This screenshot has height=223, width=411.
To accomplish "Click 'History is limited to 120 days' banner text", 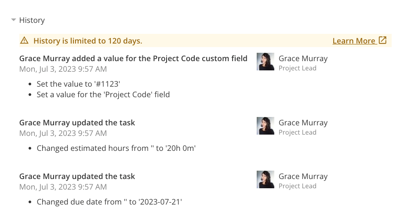I will 88,41.
